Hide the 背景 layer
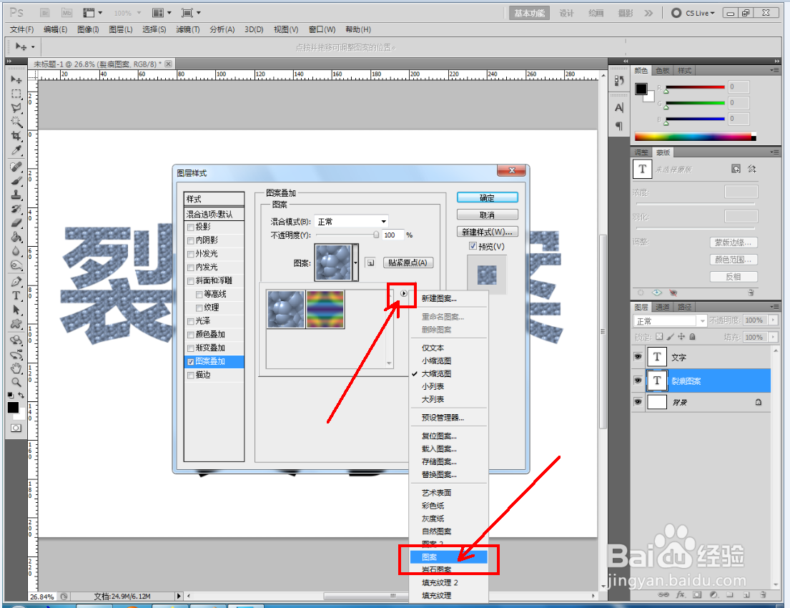Screen dimensions: 790x608 point(637,401)
